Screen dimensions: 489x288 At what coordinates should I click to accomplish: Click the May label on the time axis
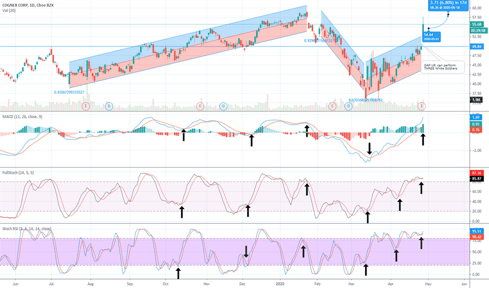(428, 284)
